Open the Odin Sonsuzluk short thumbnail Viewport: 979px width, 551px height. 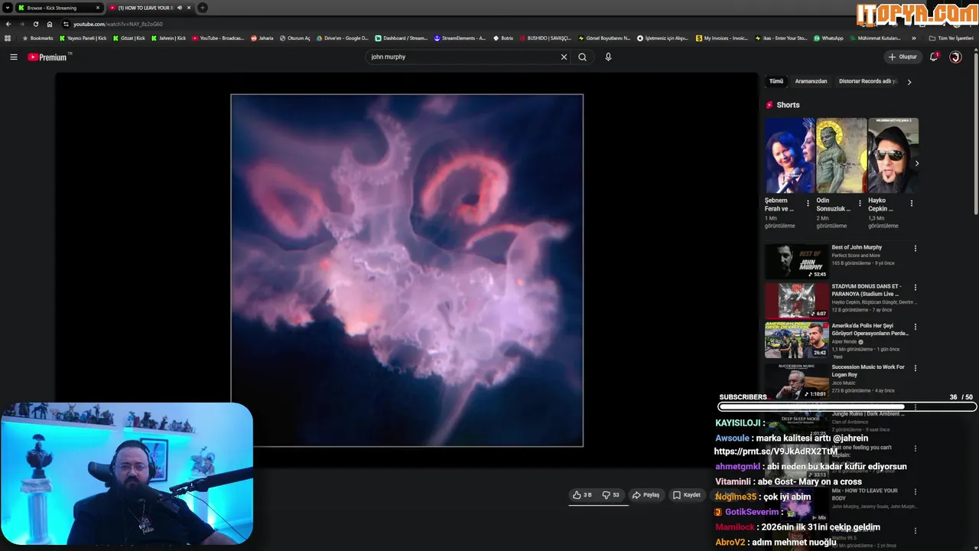pyautogui.click(x=841, y=155)
